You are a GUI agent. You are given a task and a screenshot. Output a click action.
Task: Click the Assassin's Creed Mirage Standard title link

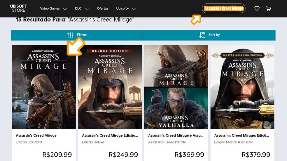36,135
